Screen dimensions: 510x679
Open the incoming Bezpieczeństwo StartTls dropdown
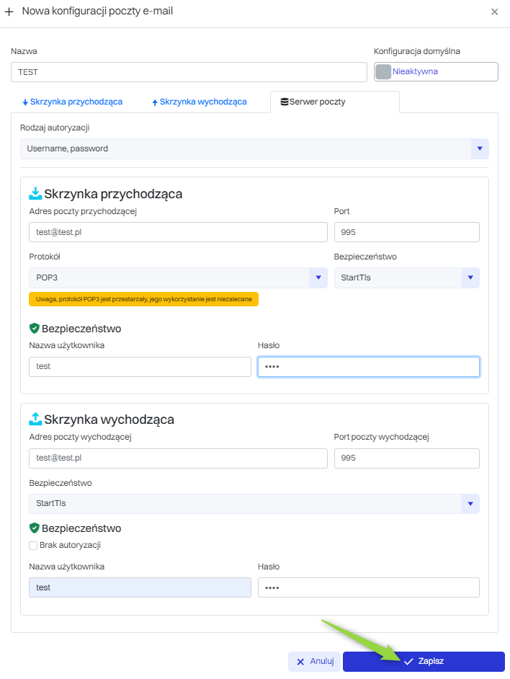(470, 278)
